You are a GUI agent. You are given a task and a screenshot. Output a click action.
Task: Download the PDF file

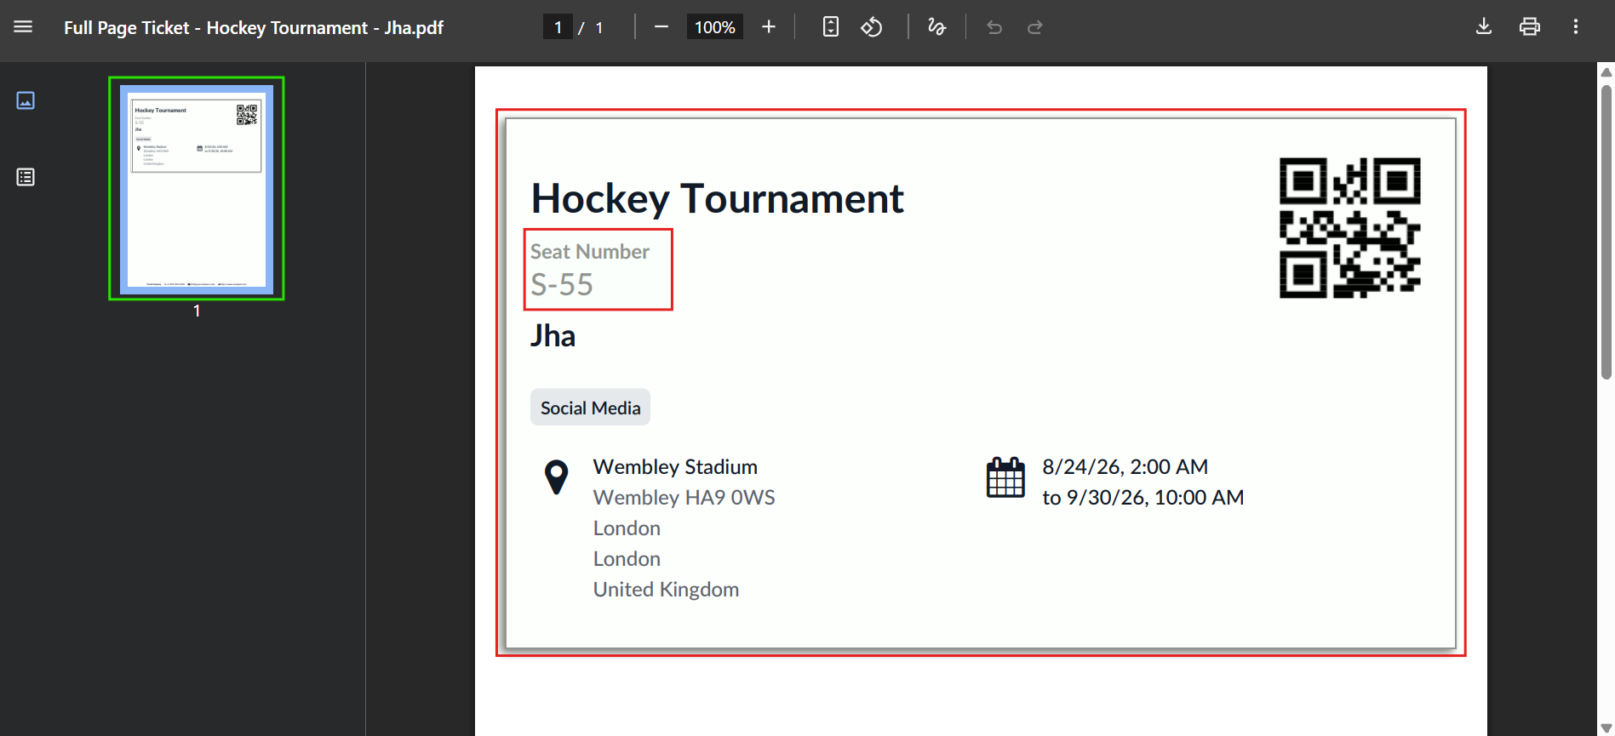point(1484,27)
